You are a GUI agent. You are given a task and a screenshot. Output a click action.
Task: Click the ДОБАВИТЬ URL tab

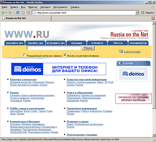pos(15,43)
